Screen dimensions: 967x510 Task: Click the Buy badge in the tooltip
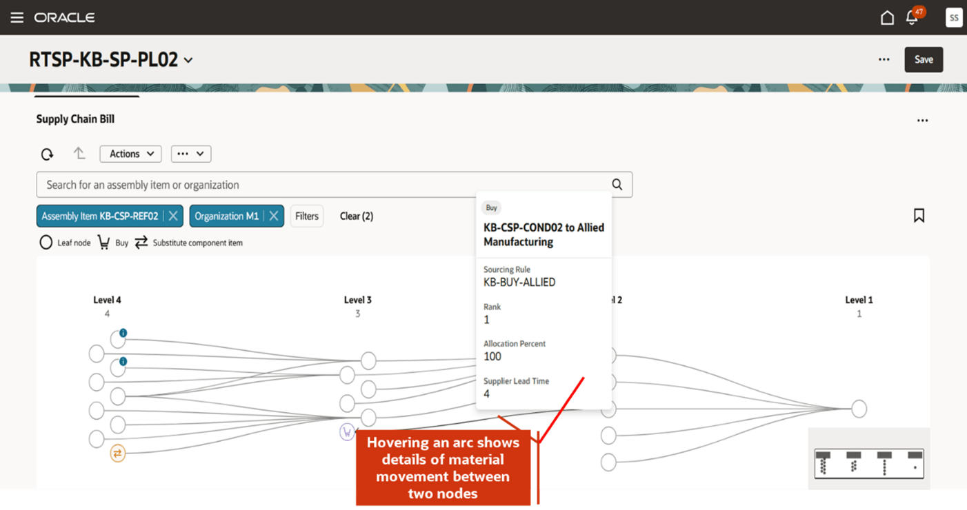click(491, 207)
